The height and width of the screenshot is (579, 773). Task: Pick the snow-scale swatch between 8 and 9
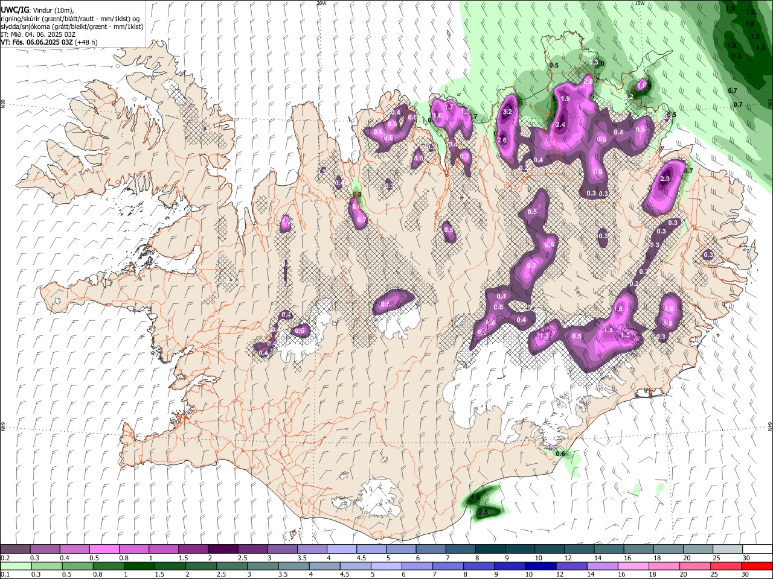coord(490,549)
